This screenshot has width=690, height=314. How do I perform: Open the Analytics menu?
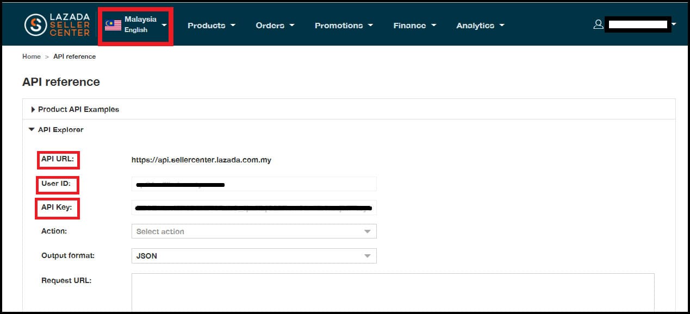click(x=480, y=26)
